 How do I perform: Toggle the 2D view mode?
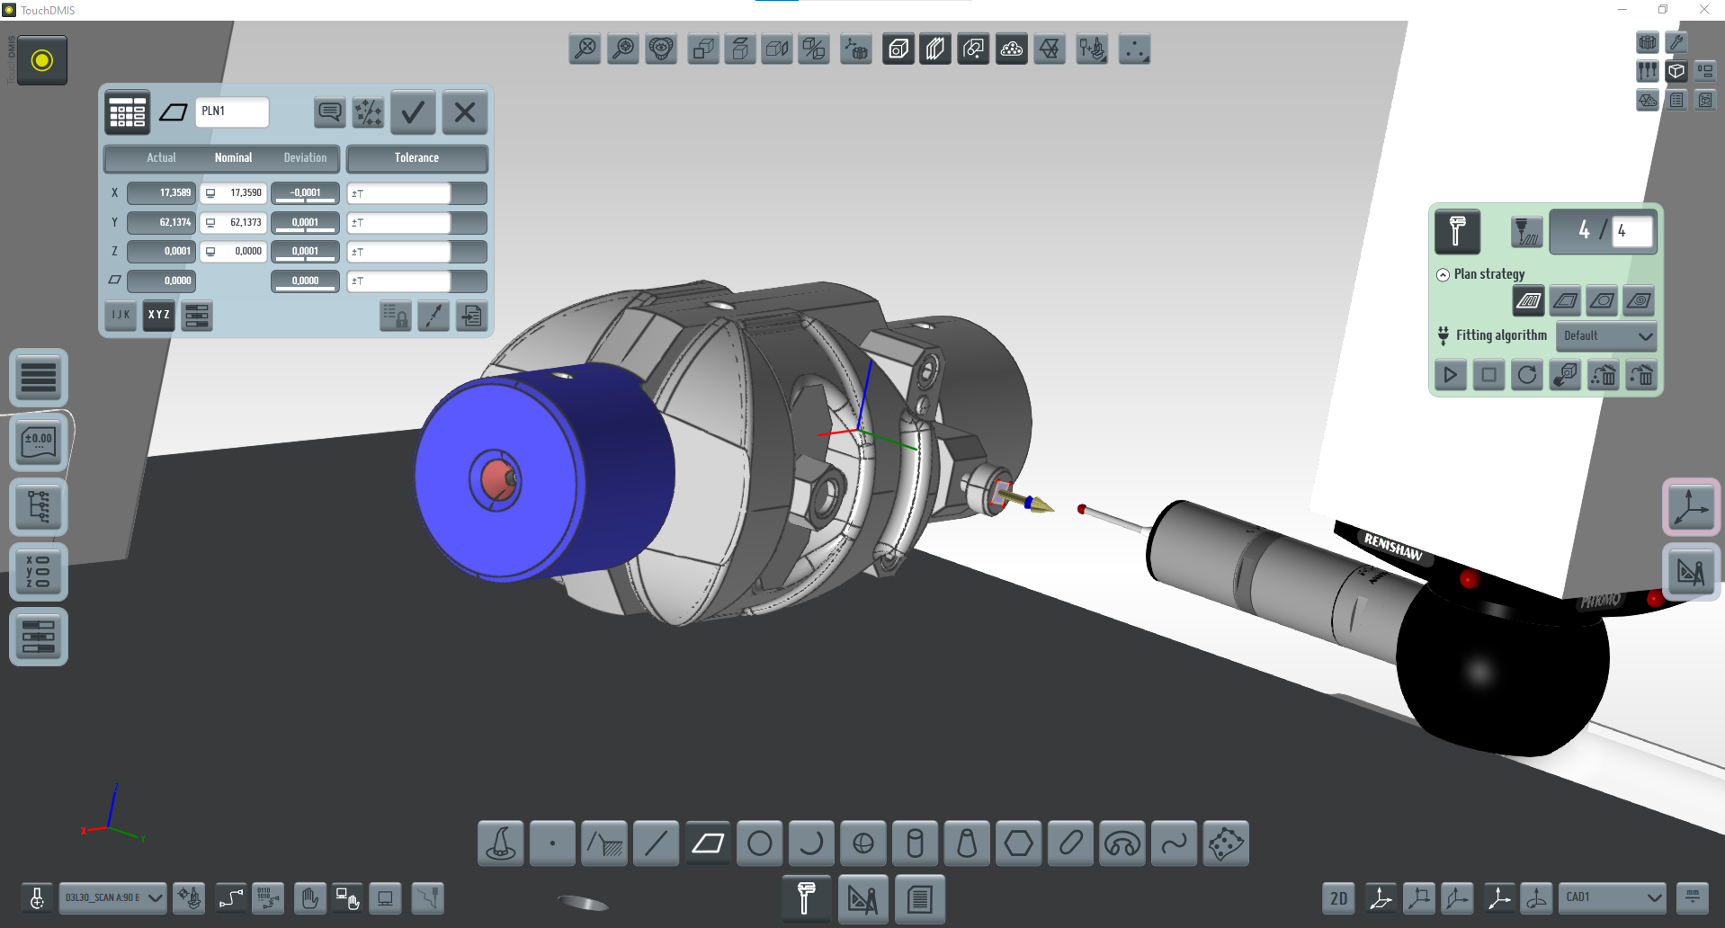(x=1338, y=898)
